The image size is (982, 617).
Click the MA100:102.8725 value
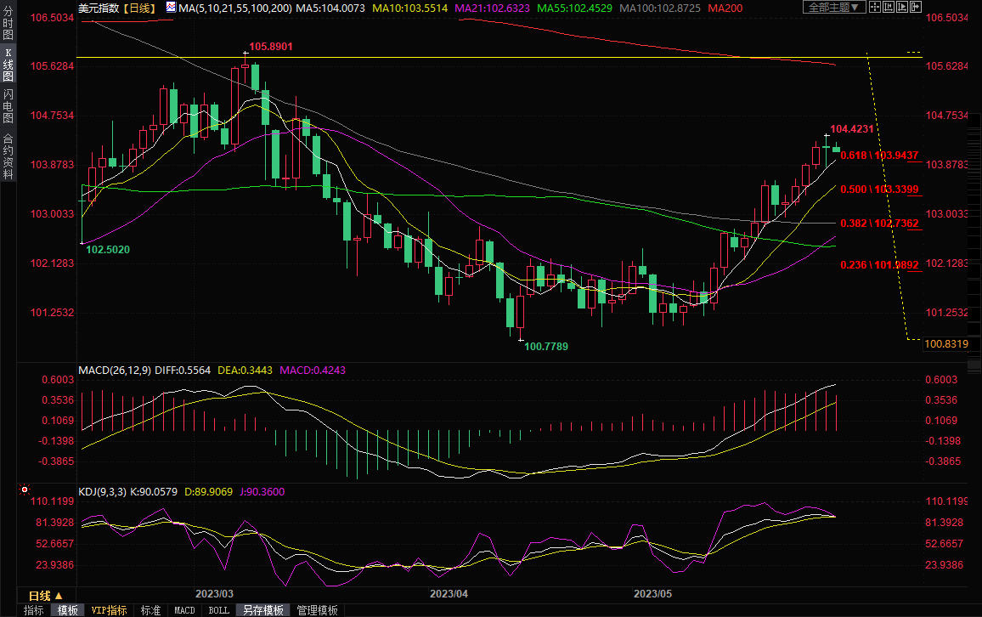[x=659, y=8]
